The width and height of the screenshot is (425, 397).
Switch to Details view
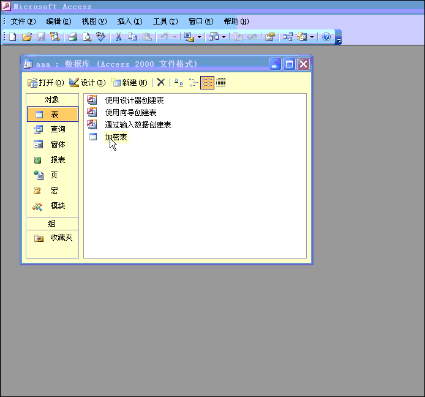(x=221, y=83)
